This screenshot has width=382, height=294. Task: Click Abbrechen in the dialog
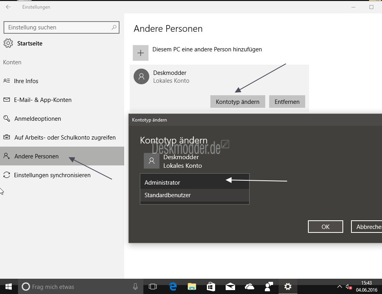366,227
